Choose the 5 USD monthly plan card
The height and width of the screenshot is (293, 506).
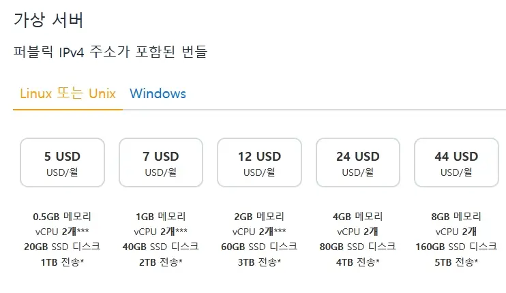(x=62, y=162)
